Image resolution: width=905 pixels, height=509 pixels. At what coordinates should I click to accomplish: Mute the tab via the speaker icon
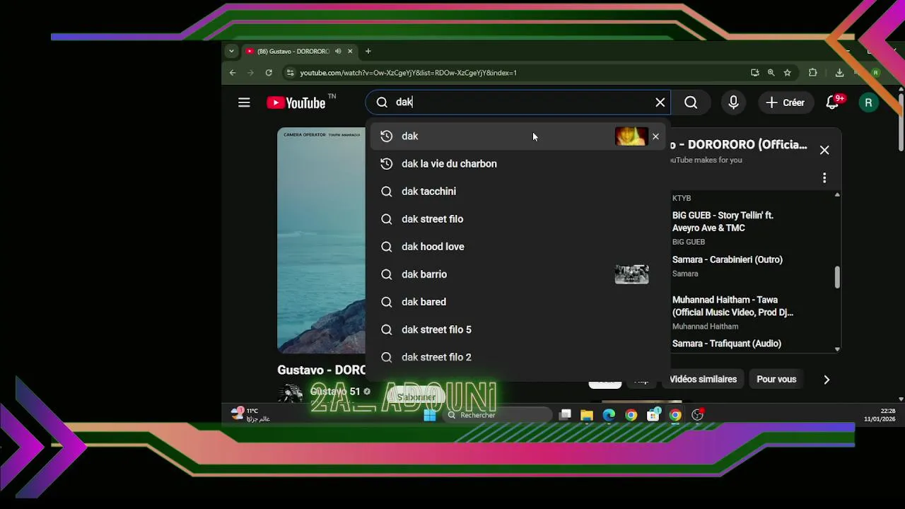point(338,51)
